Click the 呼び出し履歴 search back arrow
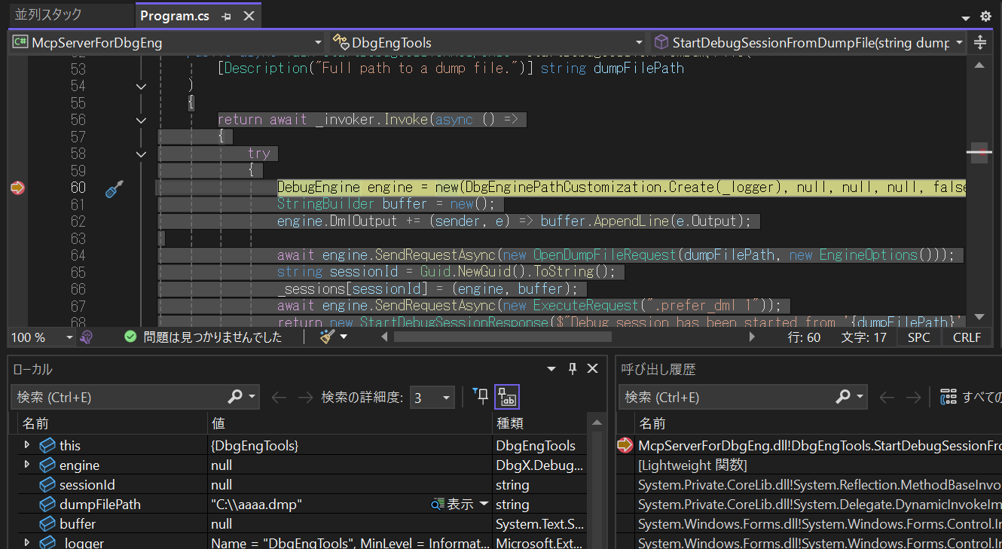The image size is (1002, 549). (887, 397)
